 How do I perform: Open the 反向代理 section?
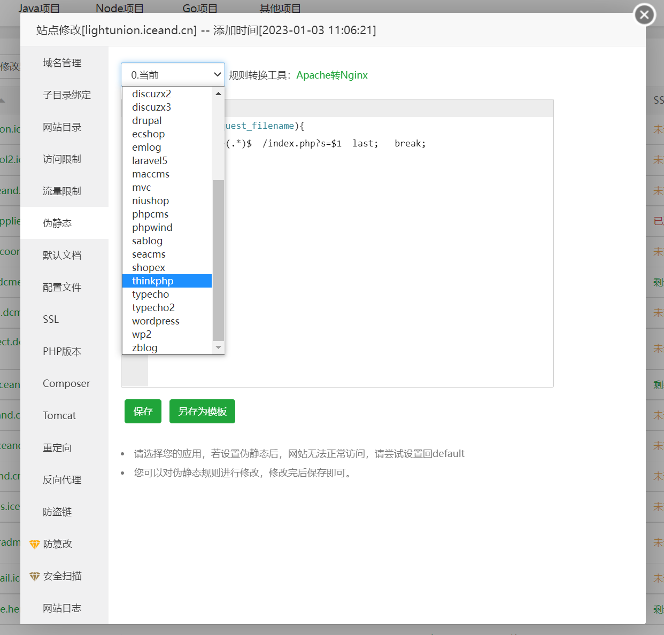point(62,480)
